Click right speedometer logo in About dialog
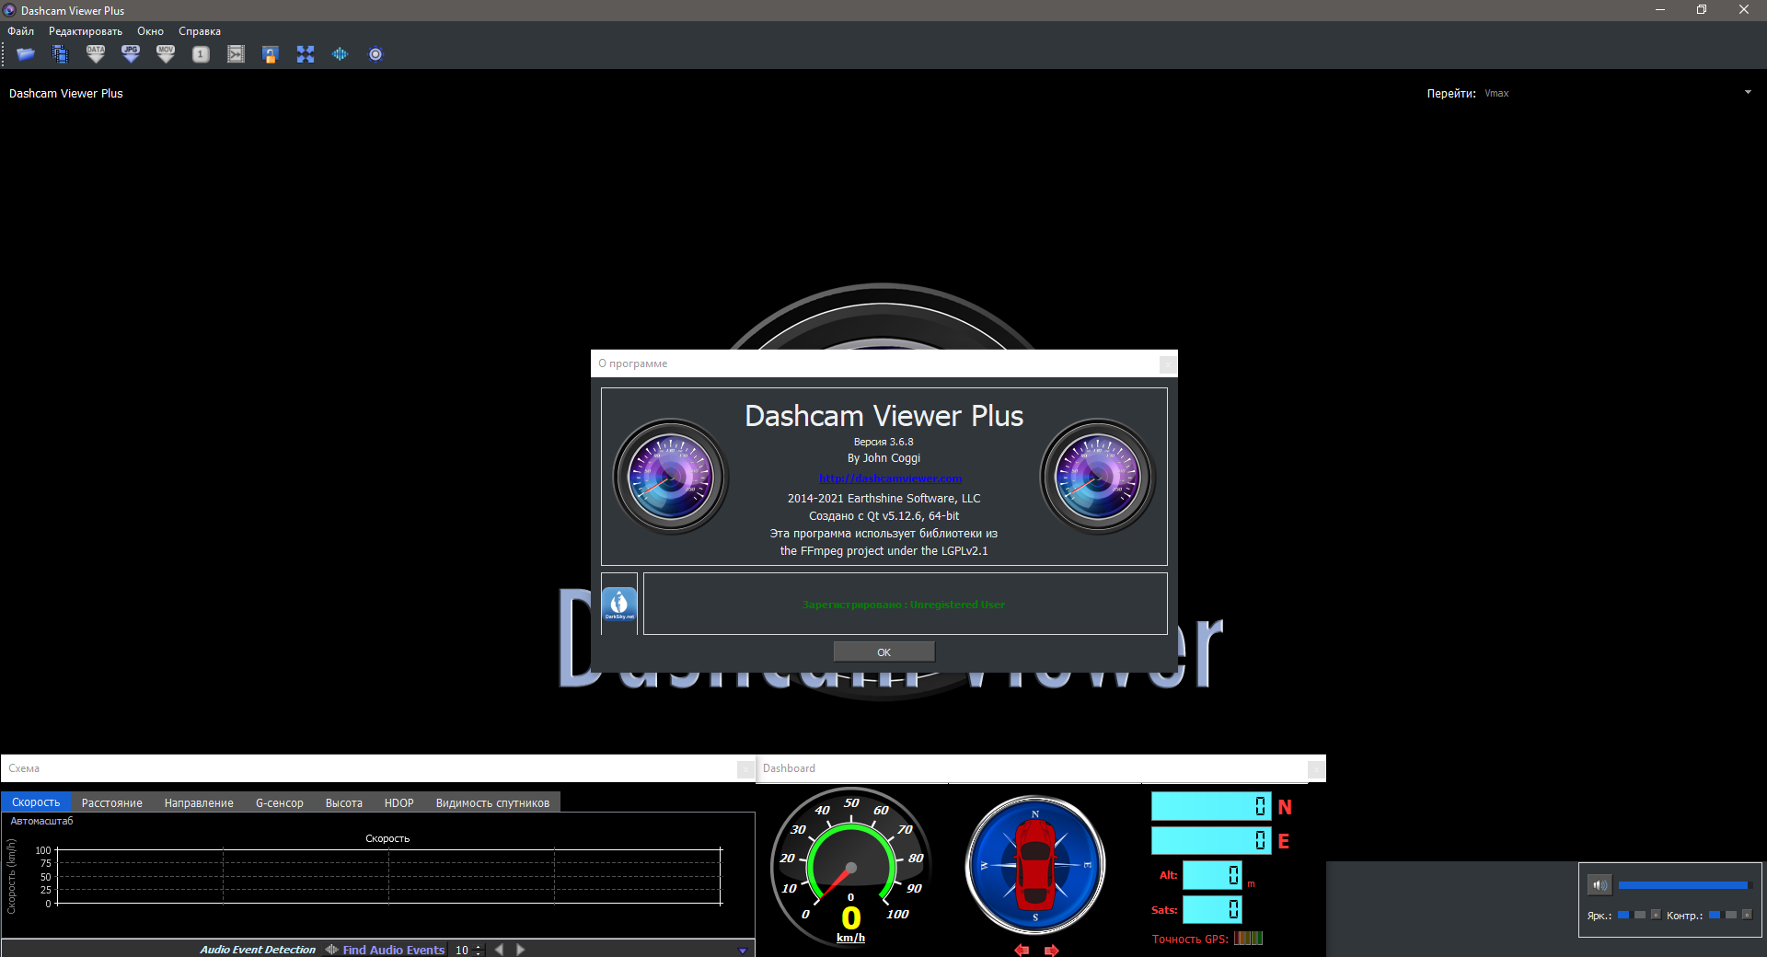Viewport: 1767px width, 957px height. (x=1097, y=477)
